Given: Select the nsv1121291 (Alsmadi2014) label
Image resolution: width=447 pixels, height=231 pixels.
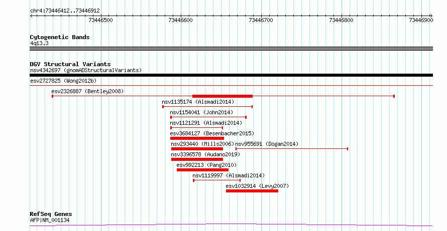Looking at the screenshot, I should point(206,123).
